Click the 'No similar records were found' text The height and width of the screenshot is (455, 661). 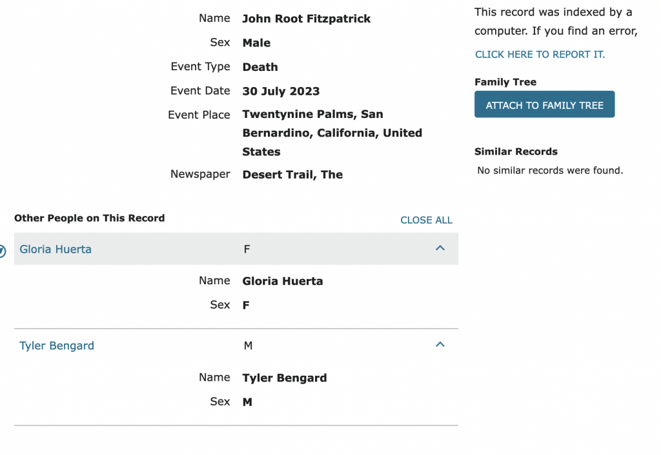click(550, 170)
